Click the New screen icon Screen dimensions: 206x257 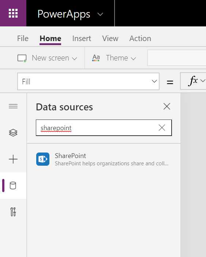22,58
